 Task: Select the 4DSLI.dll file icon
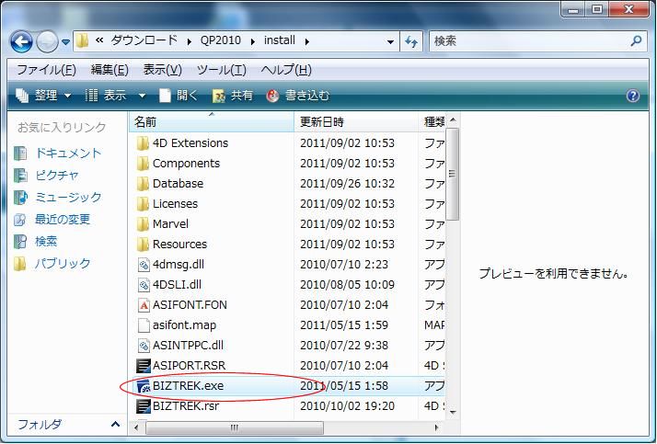(x=144, y=285)
